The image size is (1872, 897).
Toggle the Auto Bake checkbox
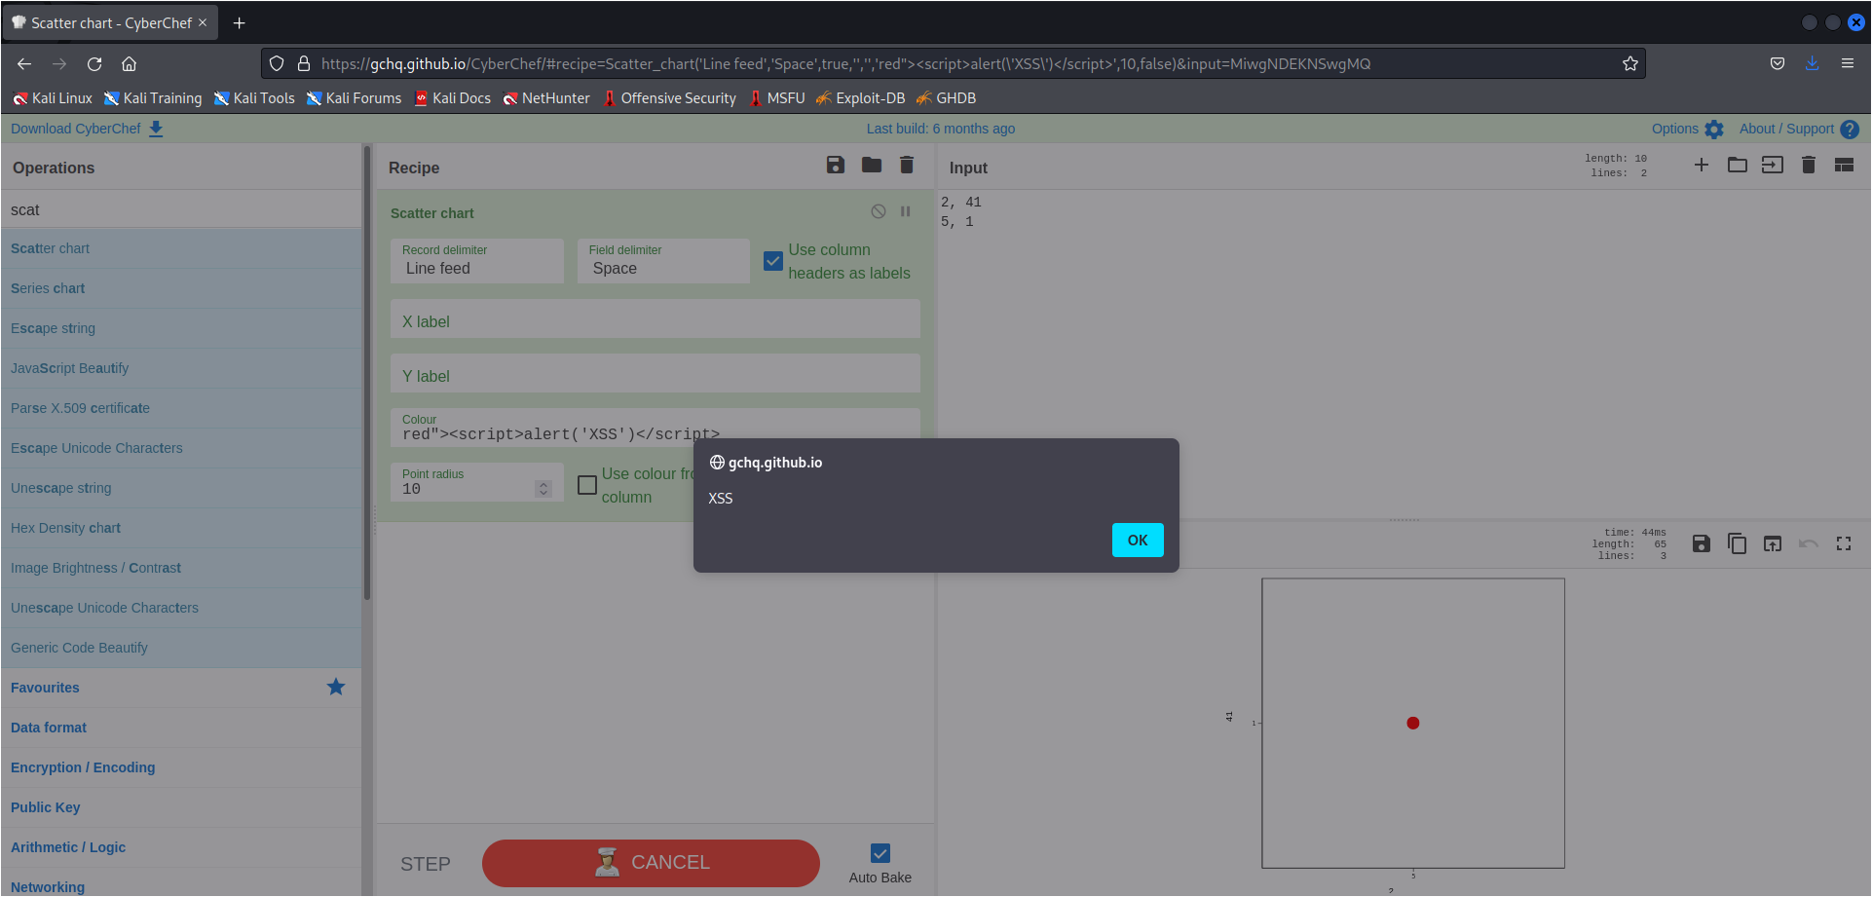[880, 853]
